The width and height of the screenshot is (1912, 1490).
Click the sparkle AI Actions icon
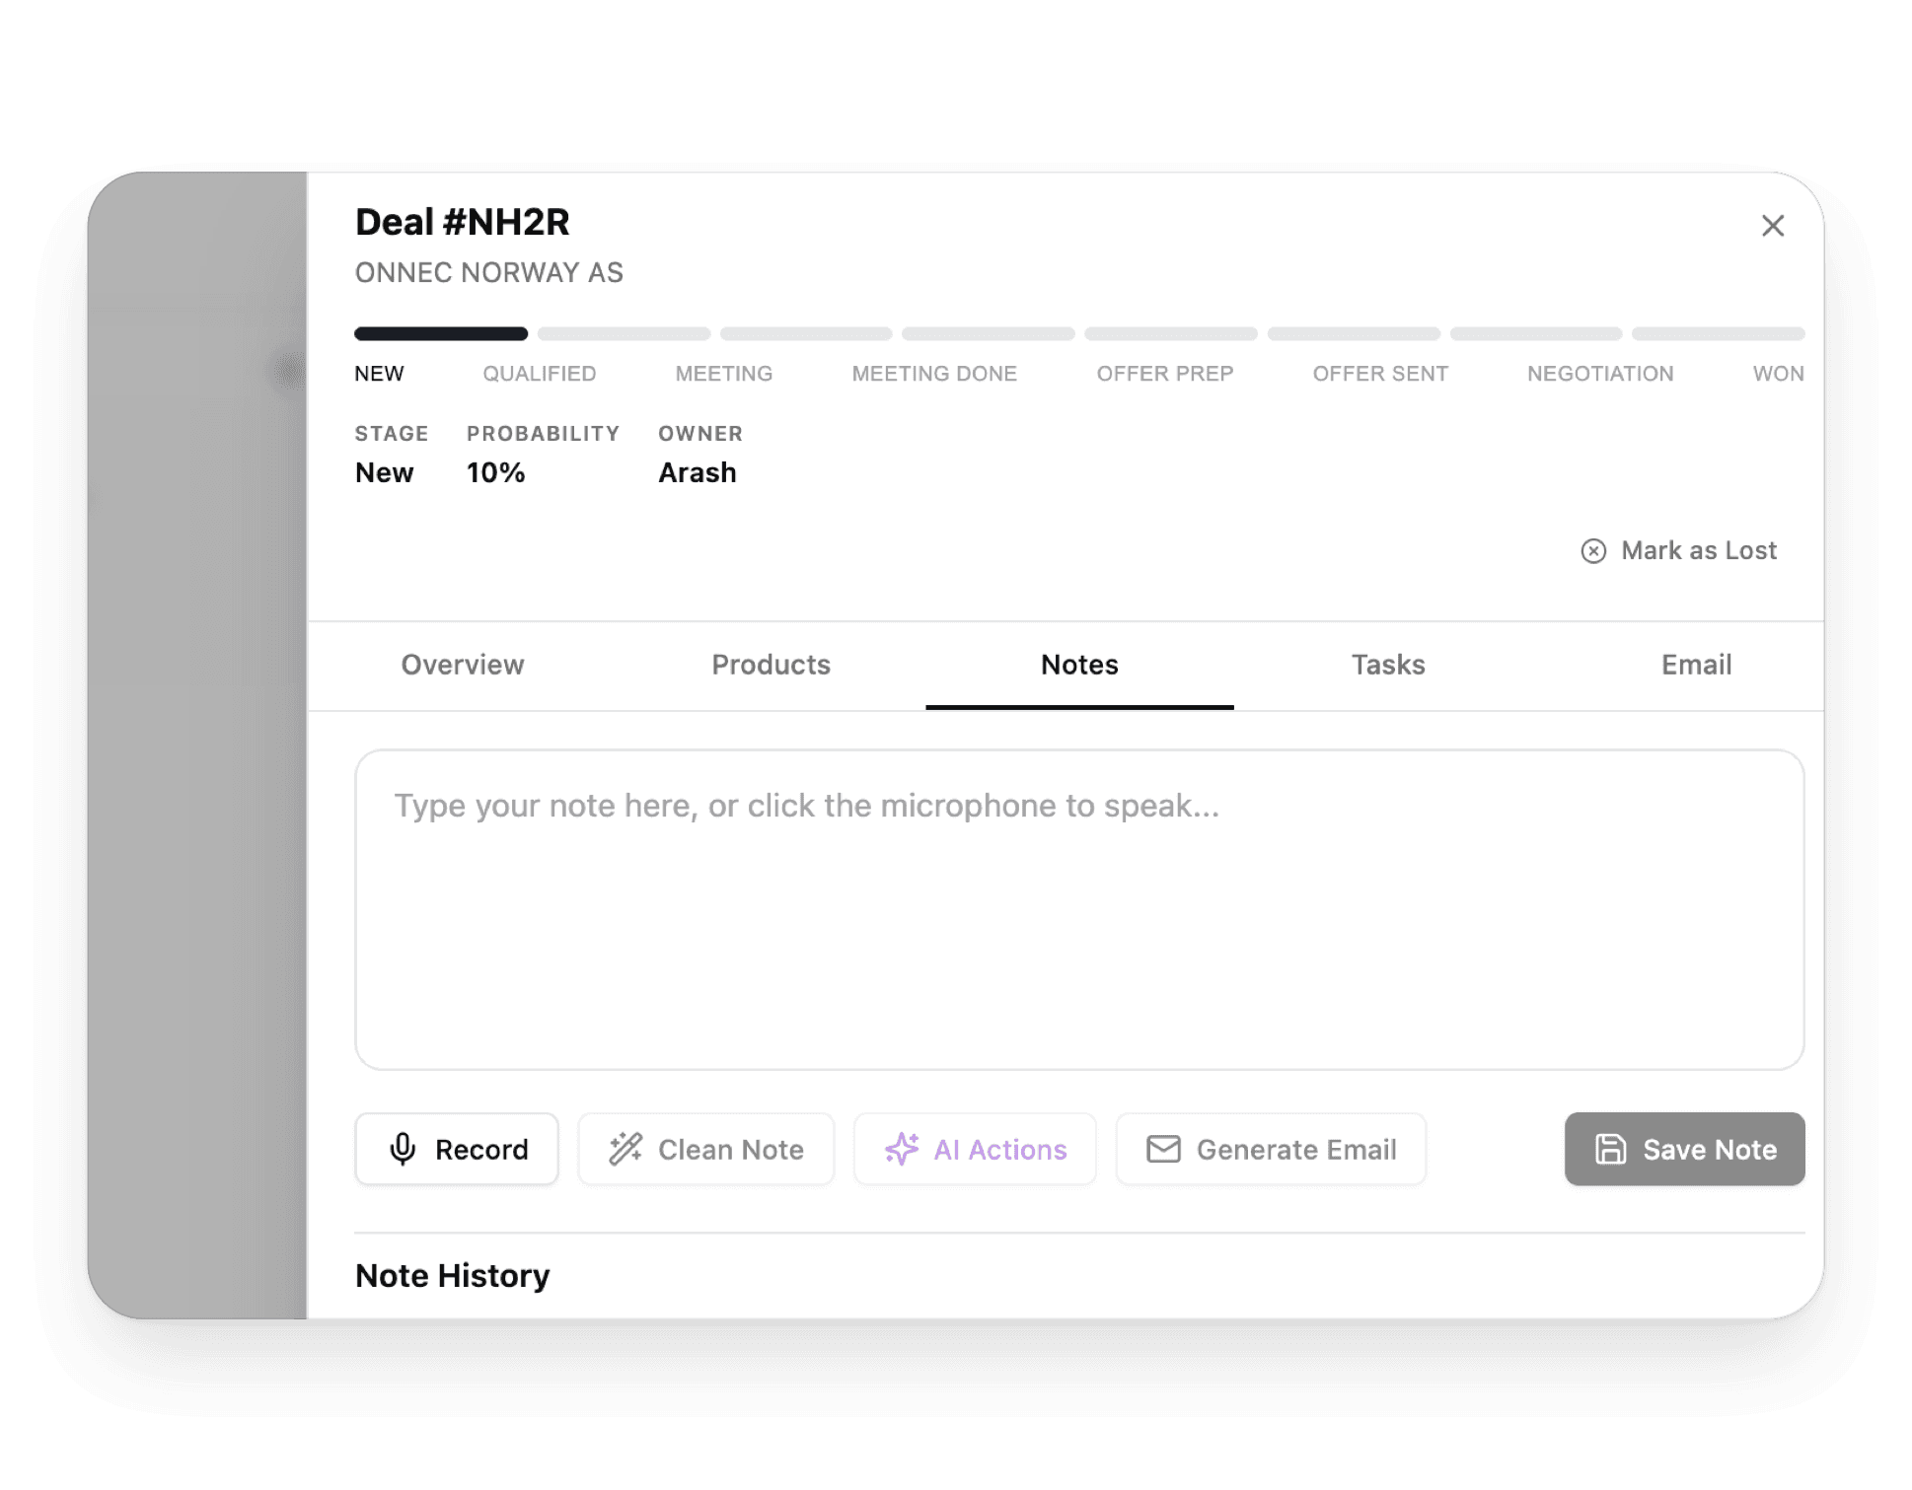[901, 1149]
